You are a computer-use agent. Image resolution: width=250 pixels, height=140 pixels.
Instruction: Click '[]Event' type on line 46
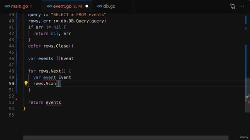[x=65, y=59]
